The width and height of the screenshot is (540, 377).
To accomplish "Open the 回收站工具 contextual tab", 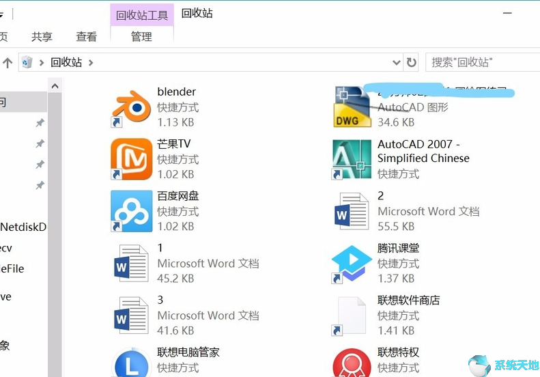I will tap(142, 15).
